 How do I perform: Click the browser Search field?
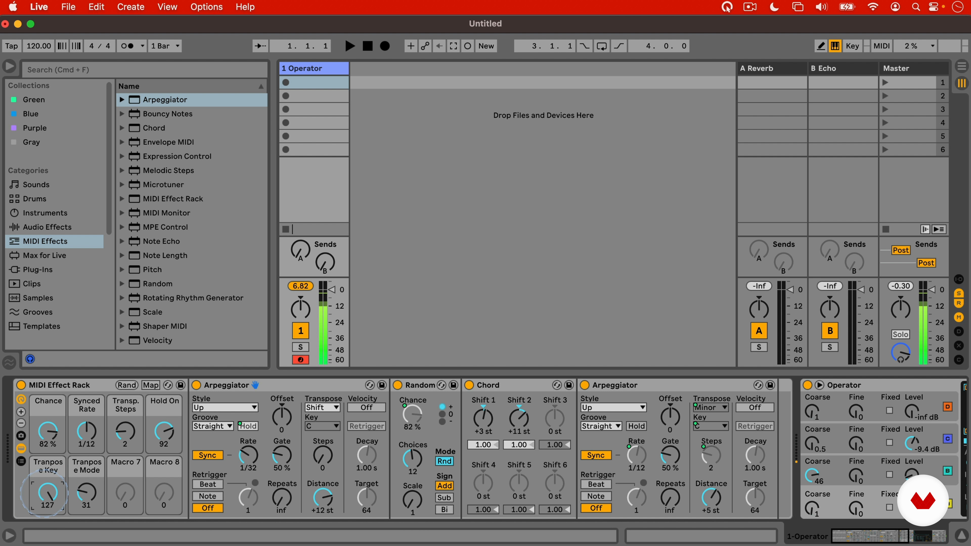(145, 70)
